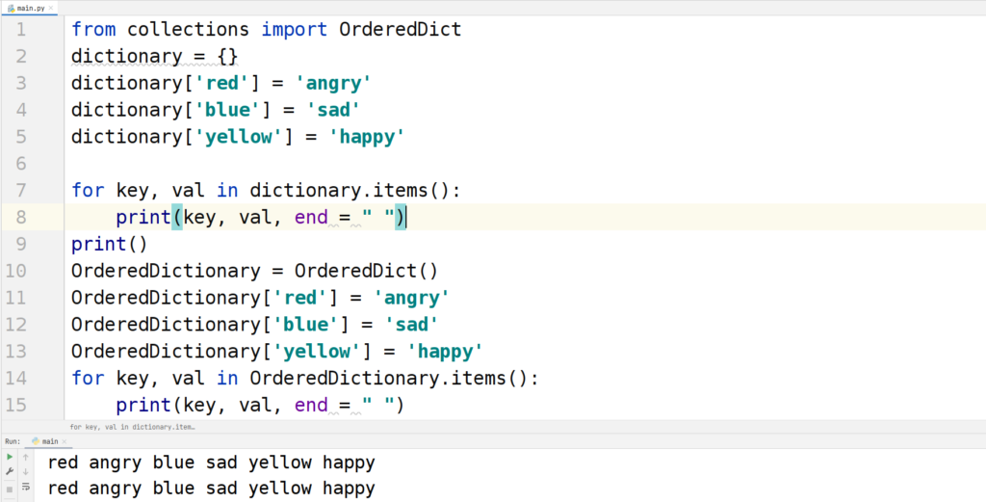The width and height of the screenshot is (986, 502).
Task: Click the string 'angry' on line 3
Action: coord(333,83)
